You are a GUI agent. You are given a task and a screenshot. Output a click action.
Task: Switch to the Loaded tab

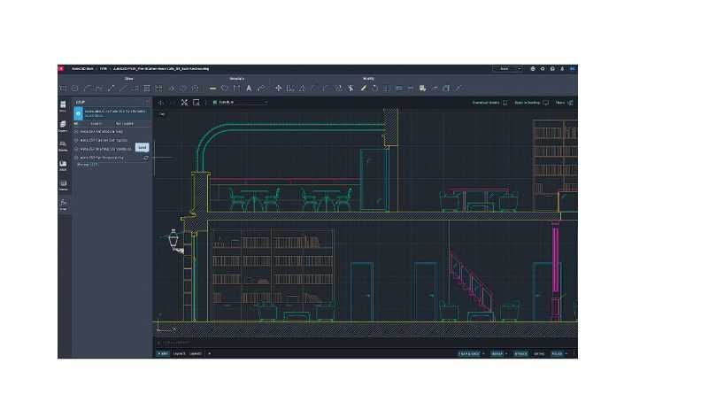pyautogui.click(x=96, y=123)
